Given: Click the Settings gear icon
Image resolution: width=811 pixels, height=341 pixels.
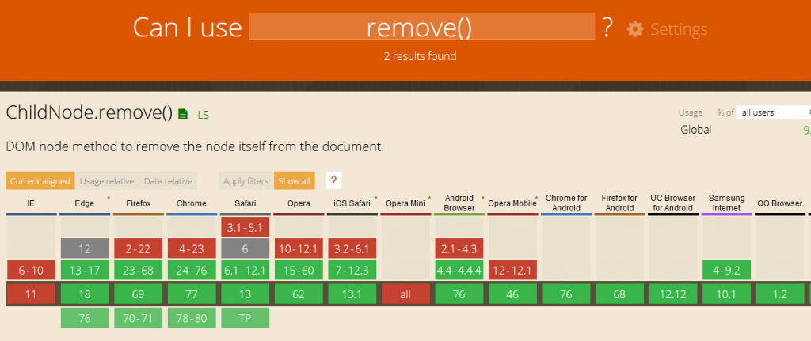Looking at the screenshot, I should pos(634,29).
